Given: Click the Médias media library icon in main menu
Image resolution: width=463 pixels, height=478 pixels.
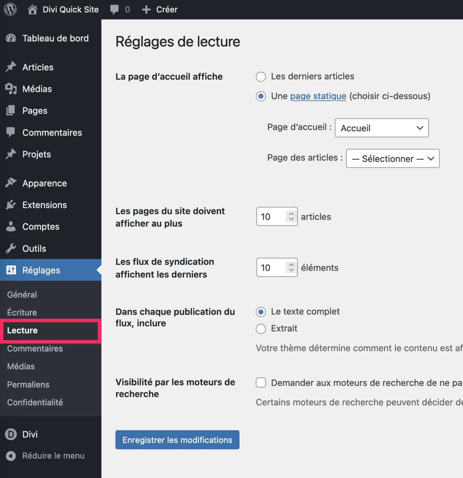Looking at the screenshot, I should point(11,89).
